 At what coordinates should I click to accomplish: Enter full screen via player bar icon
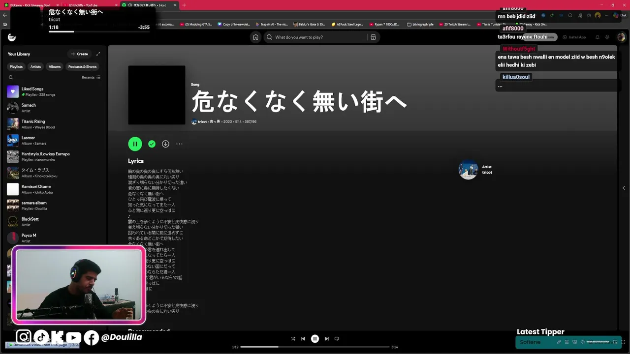click(623, 342)
